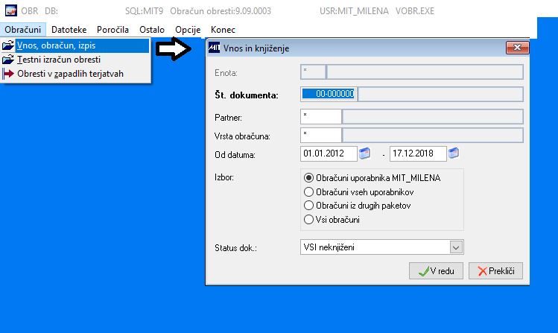This screenshot has height=333, width=558.
Task: Close the Vnos in knjiženje dialog
Action: point(518,48)
